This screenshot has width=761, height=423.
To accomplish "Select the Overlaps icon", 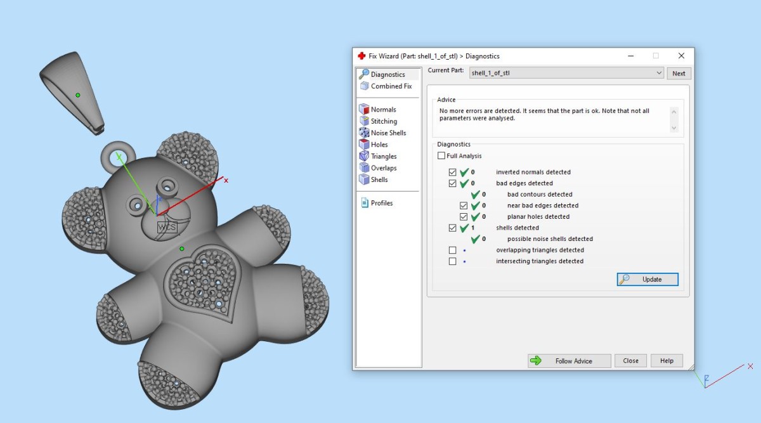I will (x=364, y=168).
